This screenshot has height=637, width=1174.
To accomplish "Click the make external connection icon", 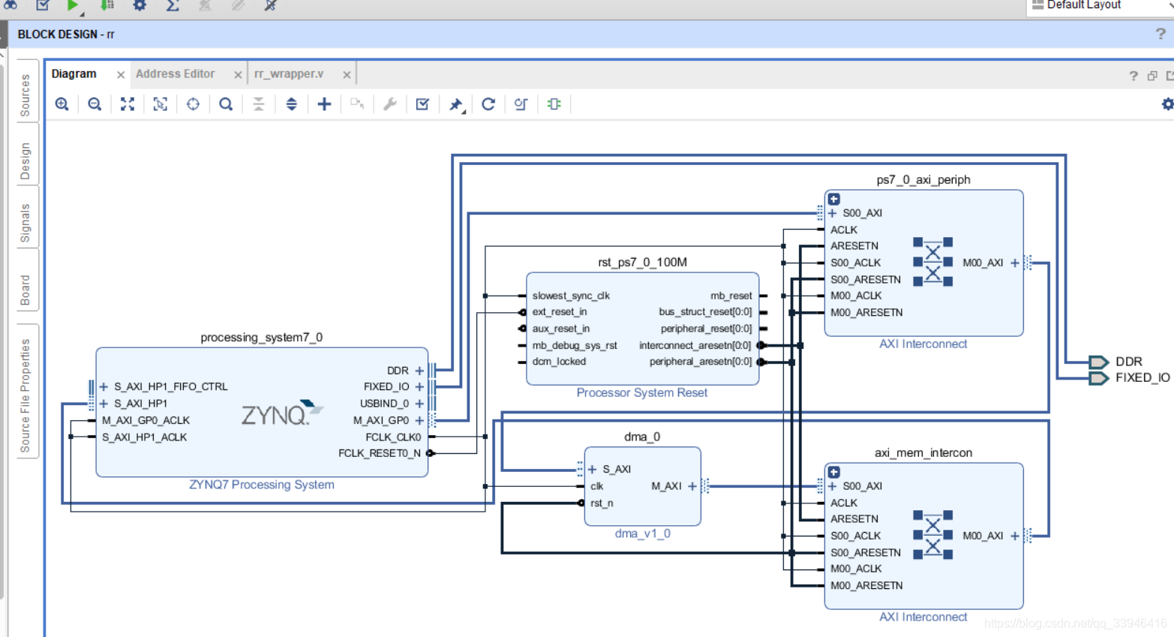I will pos(357,104).
